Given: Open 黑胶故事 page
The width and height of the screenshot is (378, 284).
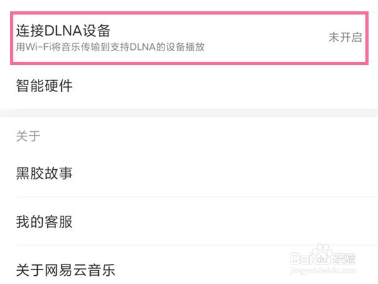Looking at the screenshot, I should point(44,172).
